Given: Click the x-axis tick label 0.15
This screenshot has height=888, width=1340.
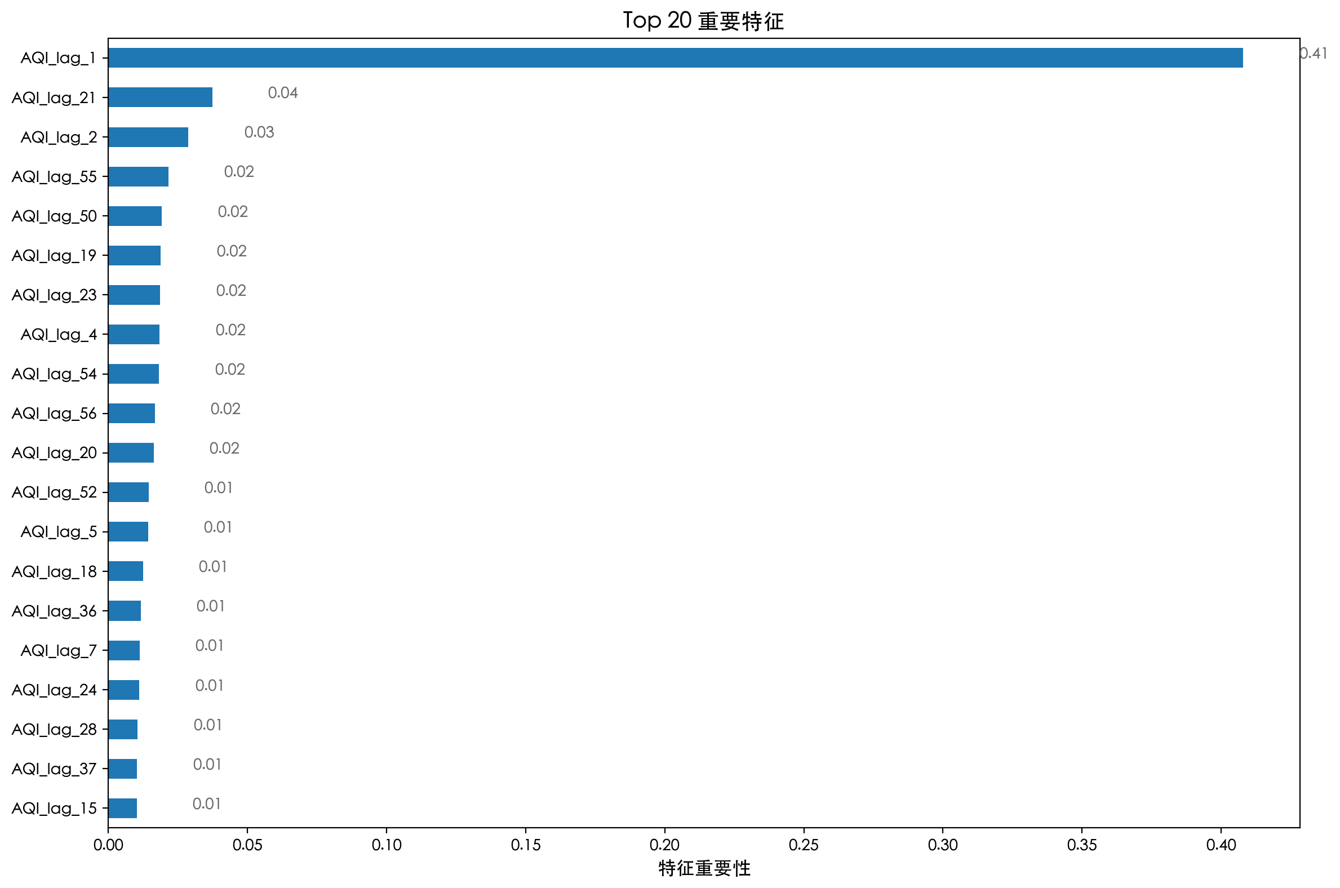Looking at the screenshot, I should [x=526, y=846].
